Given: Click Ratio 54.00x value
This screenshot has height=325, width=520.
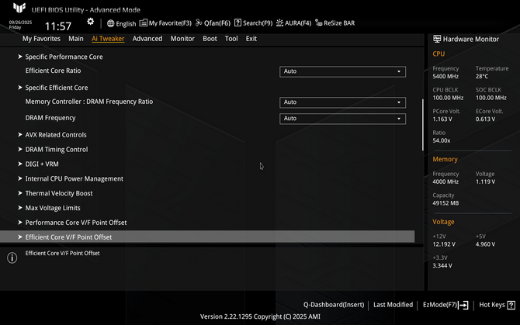Looking at the screenshot, I should [x=442, y=140].
